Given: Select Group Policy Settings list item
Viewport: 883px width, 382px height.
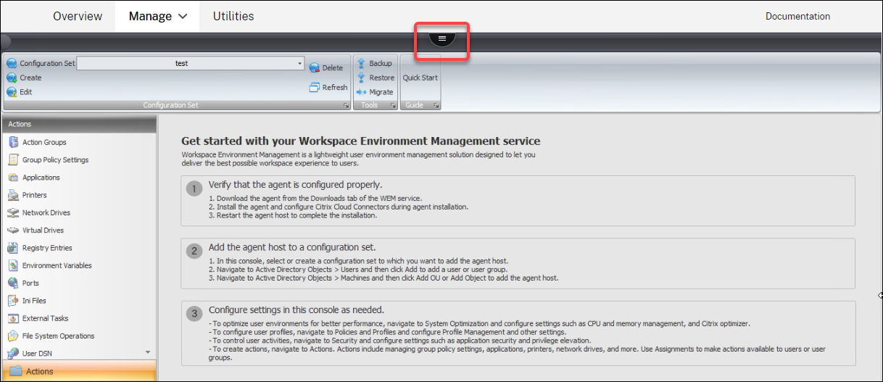Looking at the screenshot, I should pyautogui.click(x=55, y=159).
